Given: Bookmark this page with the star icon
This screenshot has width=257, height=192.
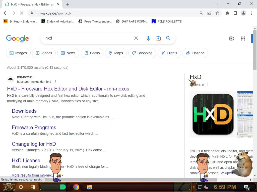Looking at the screenshot, I should 217,13.
